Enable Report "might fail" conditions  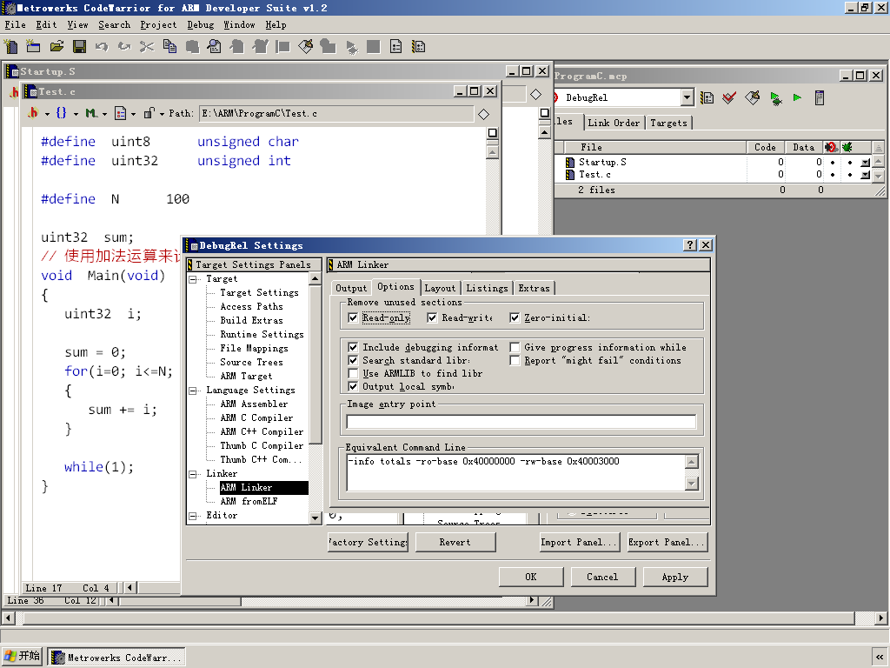pos(515,360)
